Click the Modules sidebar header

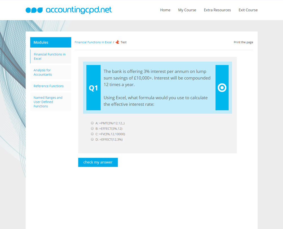50,42
